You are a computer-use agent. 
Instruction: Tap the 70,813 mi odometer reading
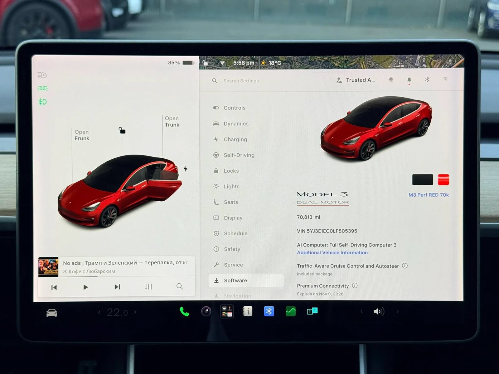308,217
